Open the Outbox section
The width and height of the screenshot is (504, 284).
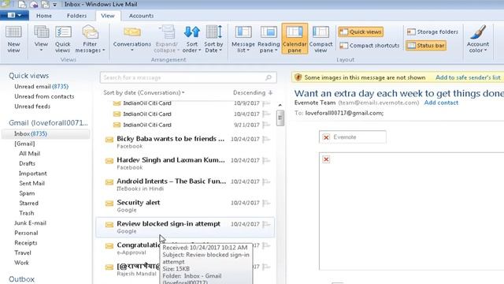(x=21, y=279)
